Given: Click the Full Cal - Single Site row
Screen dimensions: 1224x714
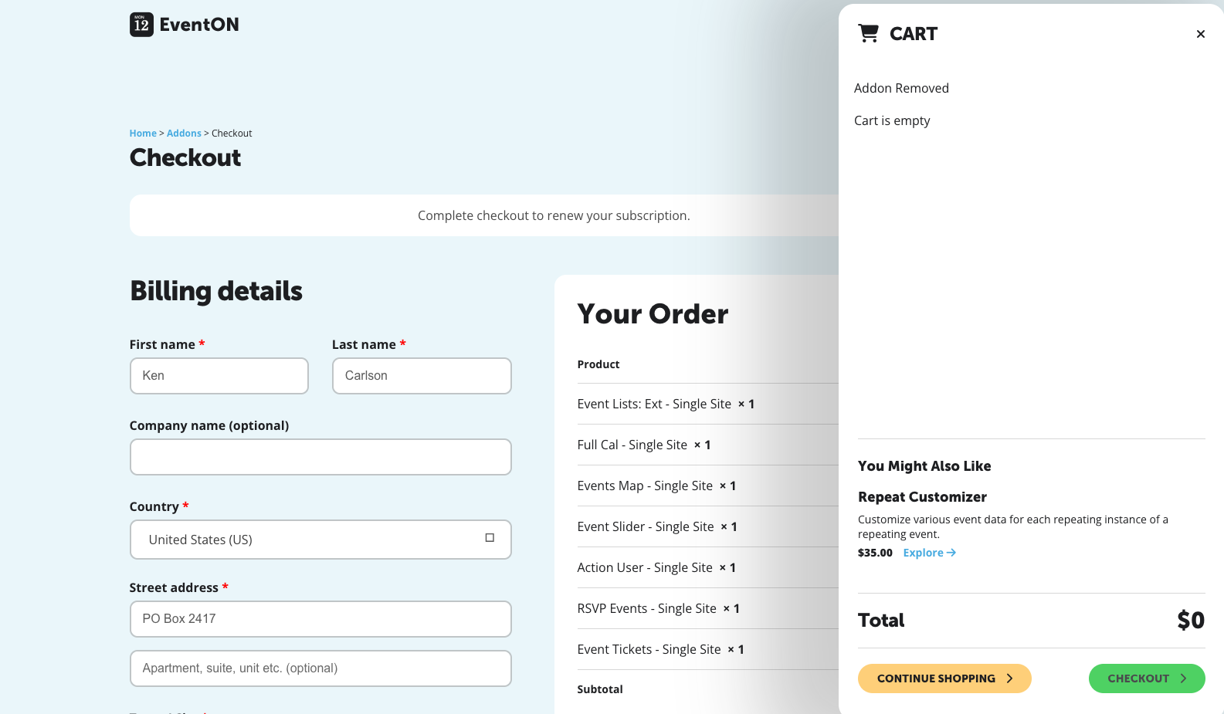Looking at the screenshot, I should [707, 445].
